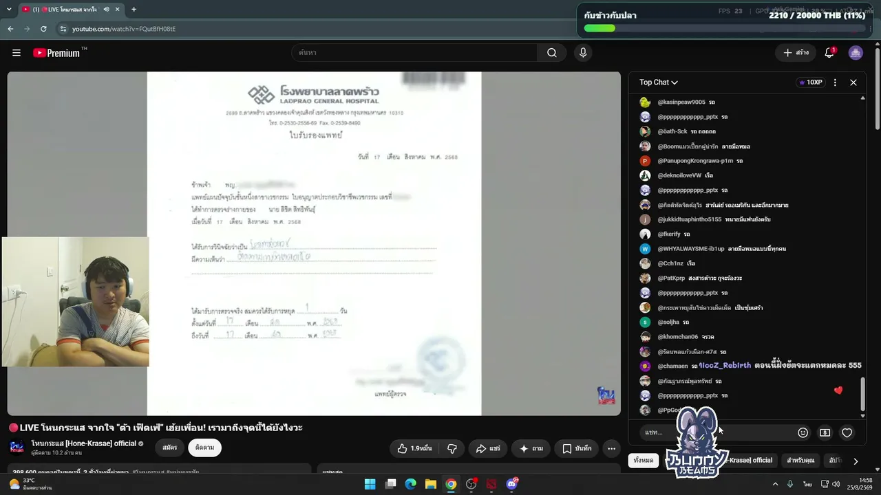Open the Windows Start menu
Screen dimensions: 881x495
(x=370, y=484)
